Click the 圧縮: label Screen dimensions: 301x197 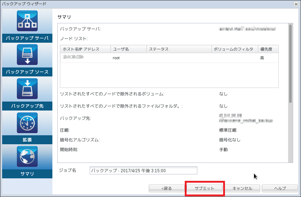65,130
